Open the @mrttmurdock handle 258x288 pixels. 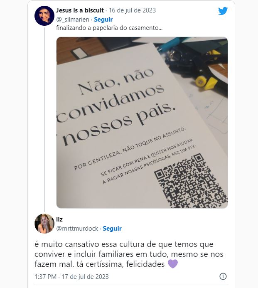pyautogui.click(x=77, y=229)
